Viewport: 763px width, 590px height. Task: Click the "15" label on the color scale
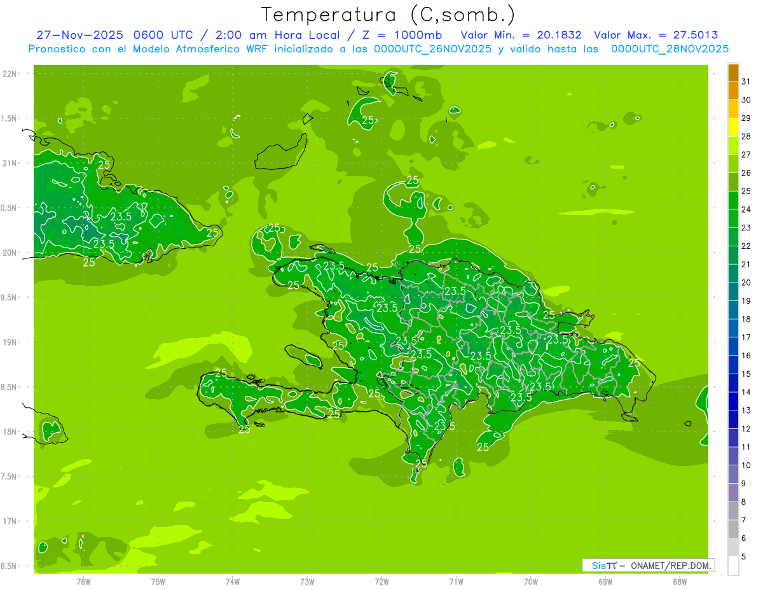746,374
